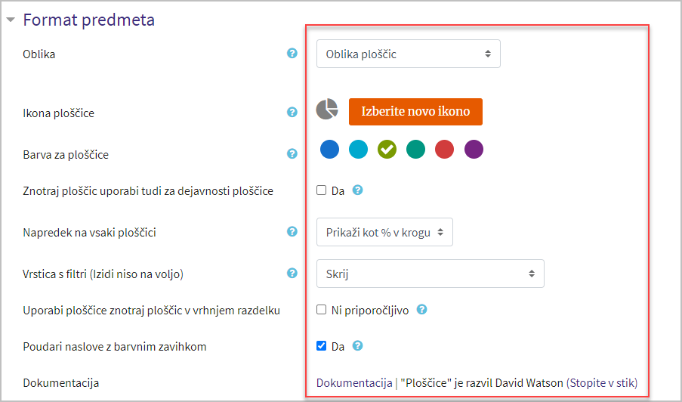This screenshot has height=402, width=682.
Task: Select the purple tile color swatch
Action: [474, 149]
